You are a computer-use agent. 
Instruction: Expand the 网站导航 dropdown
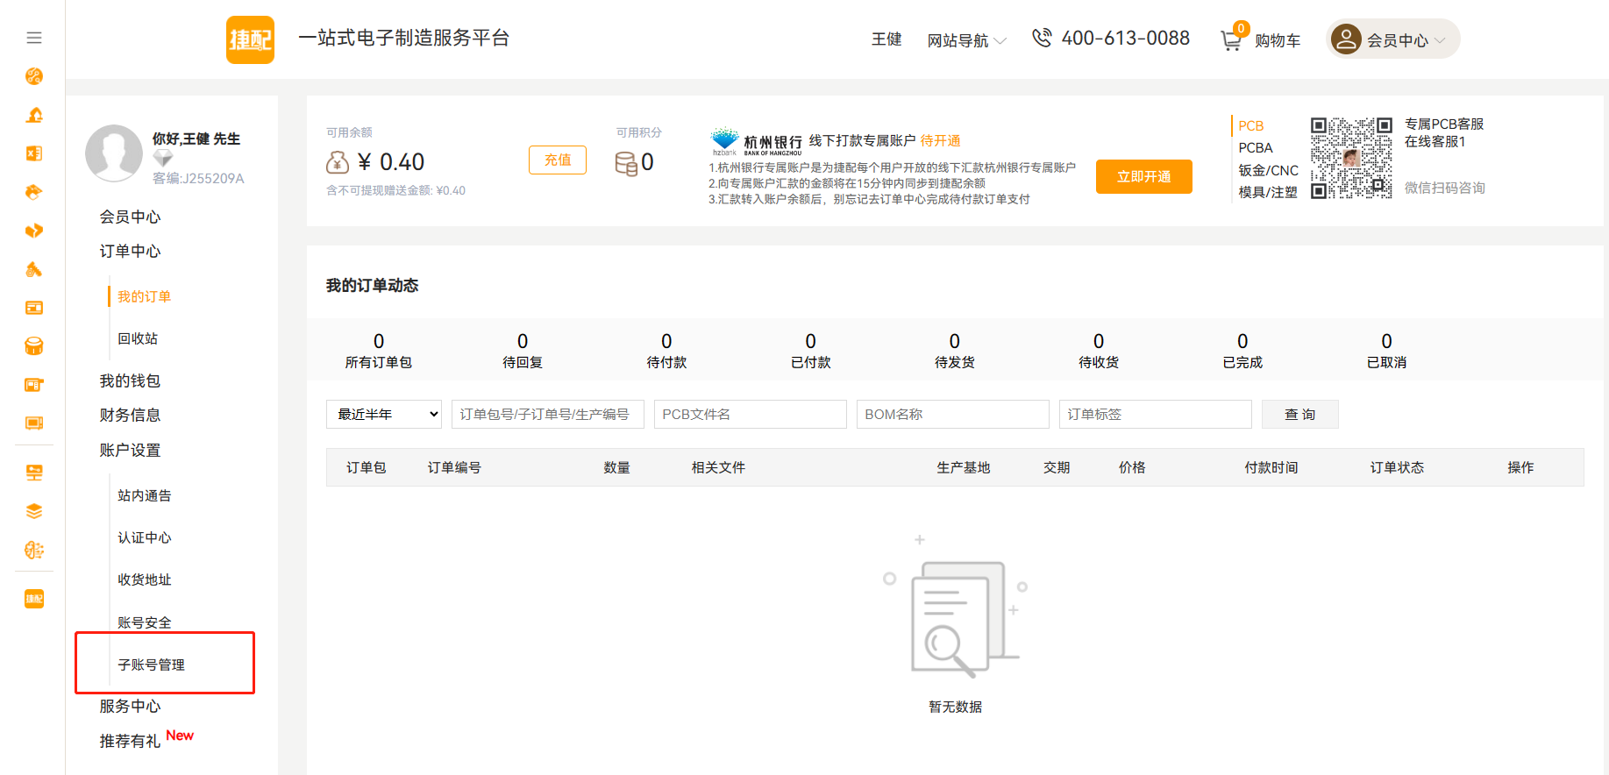tap(966, 40)
